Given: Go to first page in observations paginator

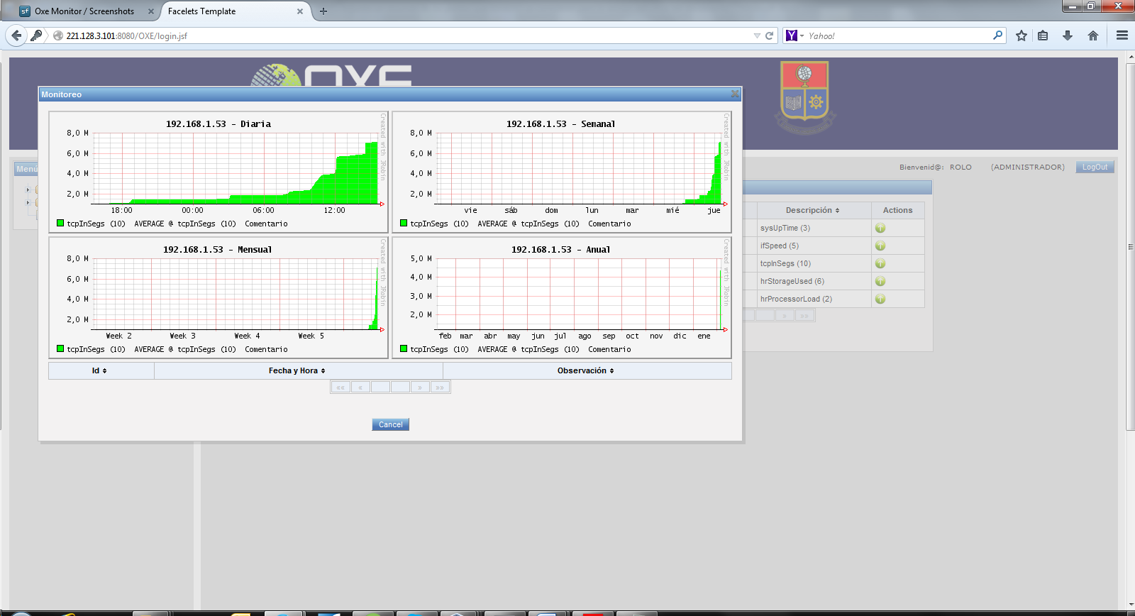Looking at the screenshot, I should tap(340, 387).
